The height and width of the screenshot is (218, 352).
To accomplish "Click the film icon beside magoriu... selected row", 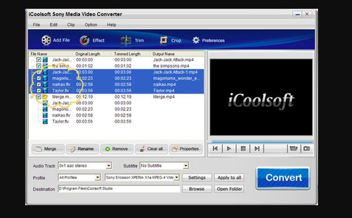I will tap(45, 78).
